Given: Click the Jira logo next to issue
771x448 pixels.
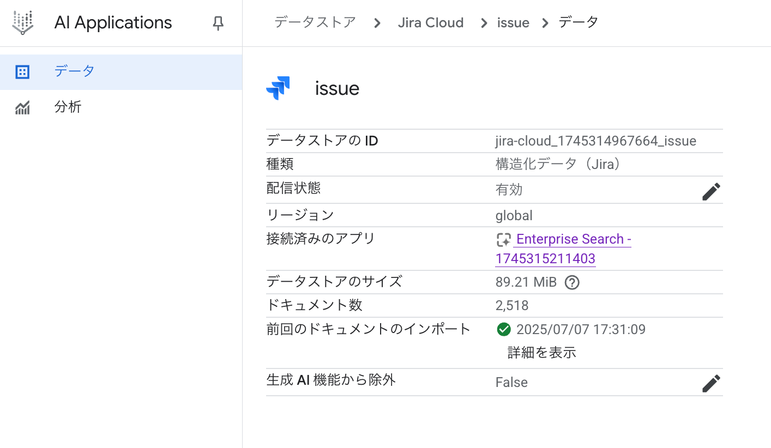Looking at the screenshot, I should coord(278,88).
